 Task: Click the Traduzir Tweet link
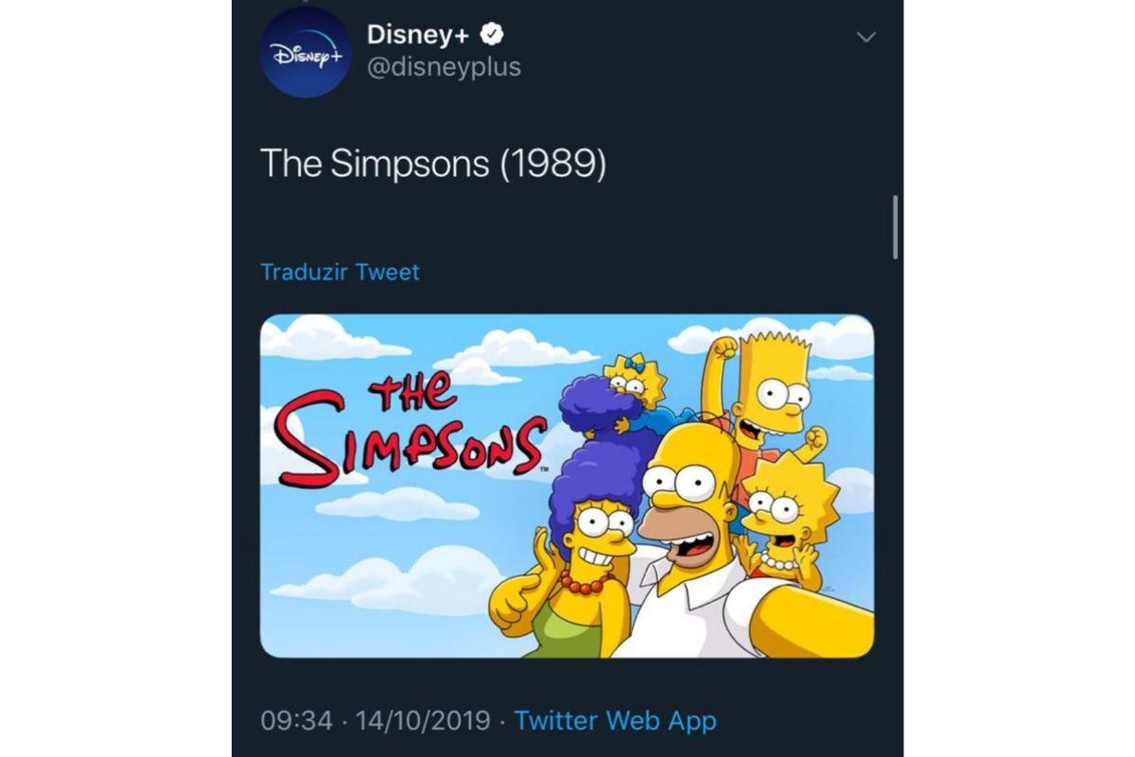point(340,273)
